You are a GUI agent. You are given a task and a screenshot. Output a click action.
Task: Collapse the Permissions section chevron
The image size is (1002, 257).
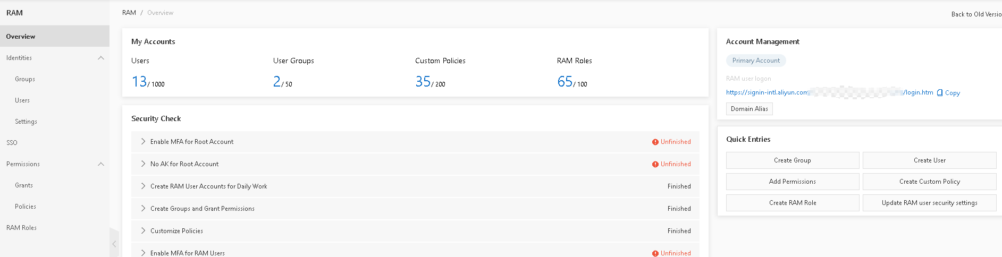click(101, 164)
